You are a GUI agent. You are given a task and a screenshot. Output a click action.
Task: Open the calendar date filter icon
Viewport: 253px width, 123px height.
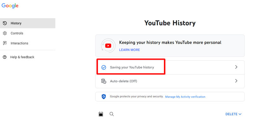pos(101,114)
